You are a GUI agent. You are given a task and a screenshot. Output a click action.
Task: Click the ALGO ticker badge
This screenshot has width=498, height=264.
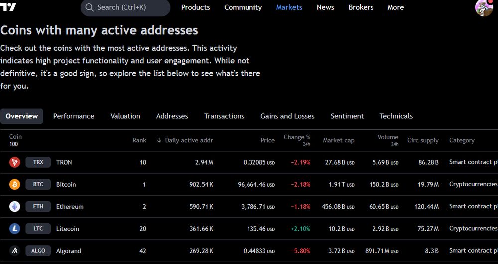click(38, 251)
